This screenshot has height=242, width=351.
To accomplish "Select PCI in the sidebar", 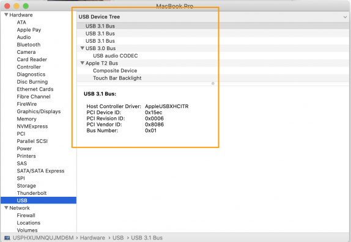I will tap(21, 133).
